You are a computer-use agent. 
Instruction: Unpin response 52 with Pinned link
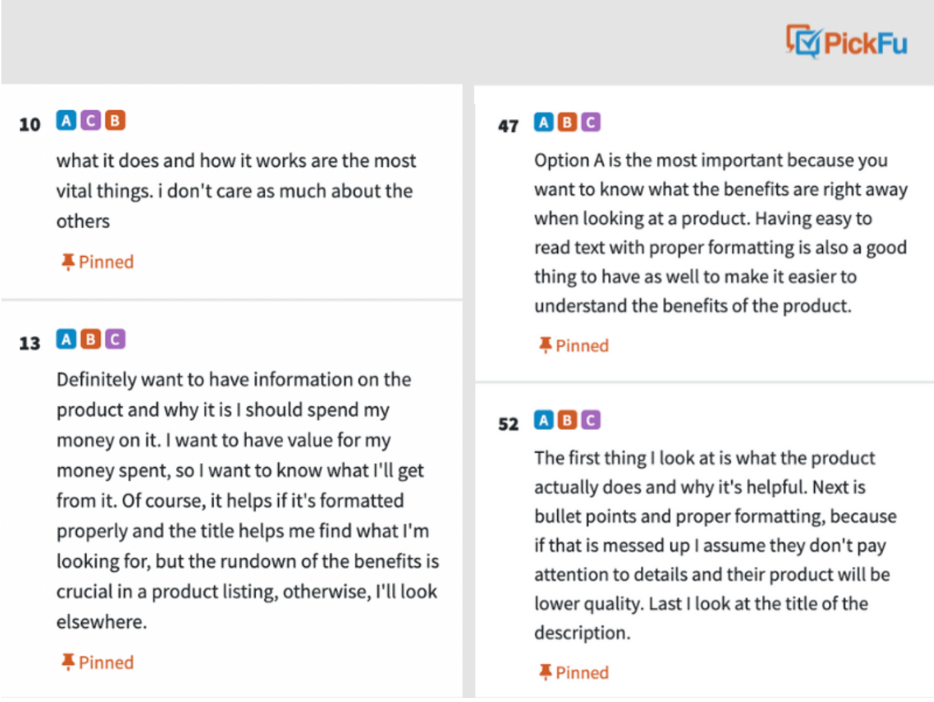pos(574,672)
